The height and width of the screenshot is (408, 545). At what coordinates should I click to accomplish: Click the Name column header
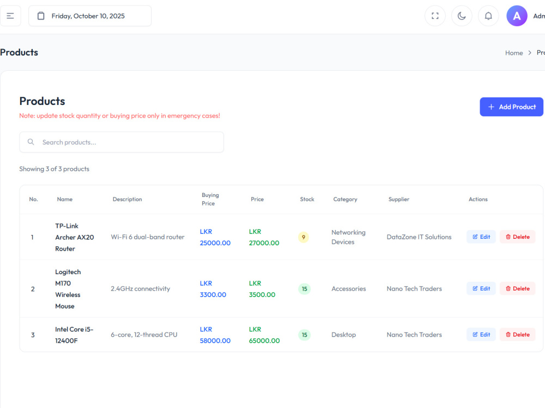pyautogui.click(x=65, y=199)
